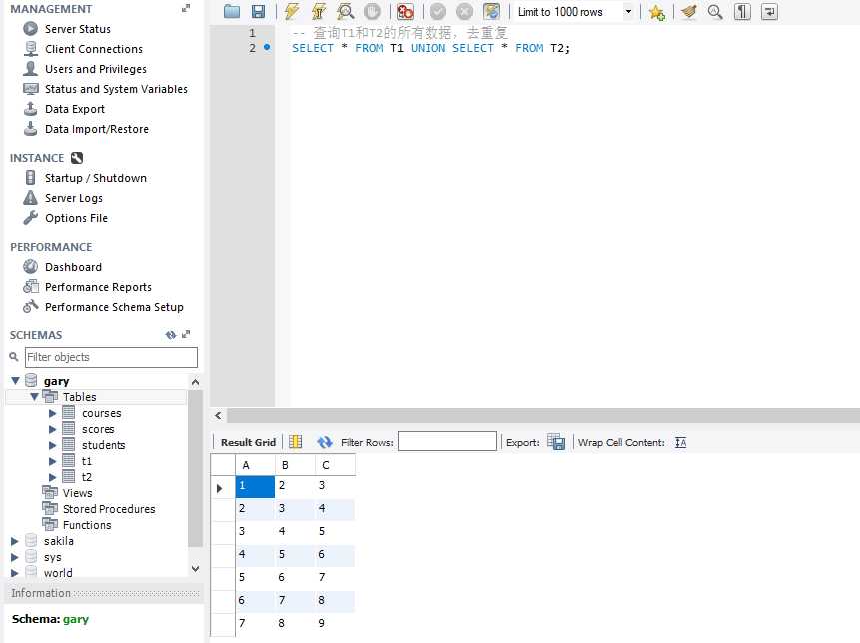
Task: Export the result set to file
Action: coord(556,442)
